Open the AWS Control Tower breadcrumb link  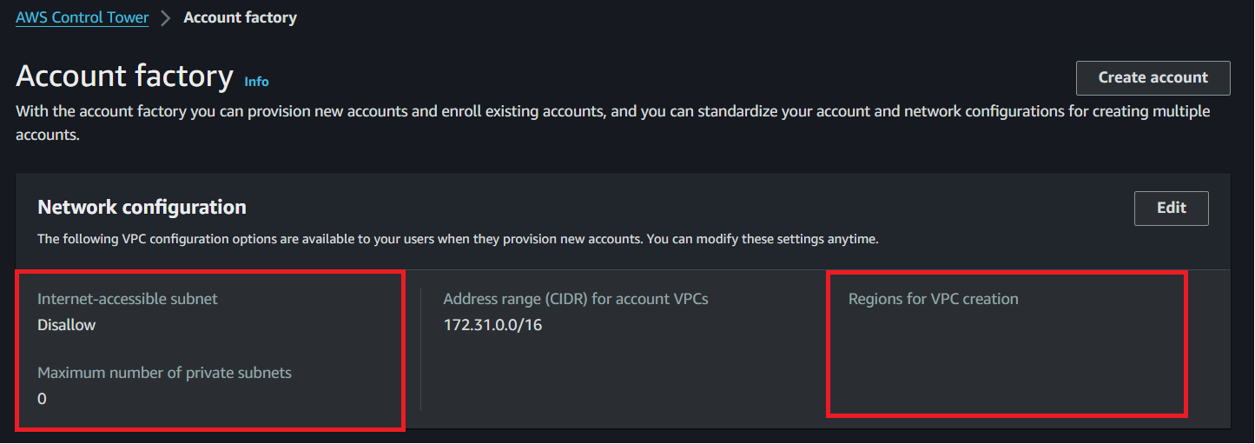(82, 17)
